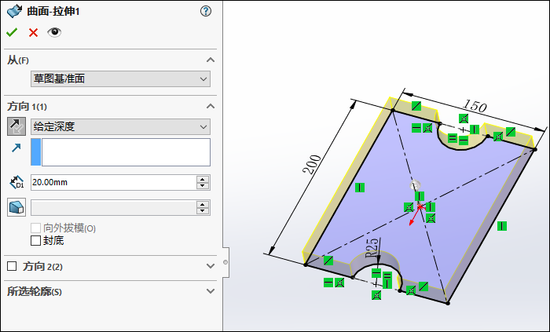
Task: Increase depth with up spinner arrow
Action: 203,179
